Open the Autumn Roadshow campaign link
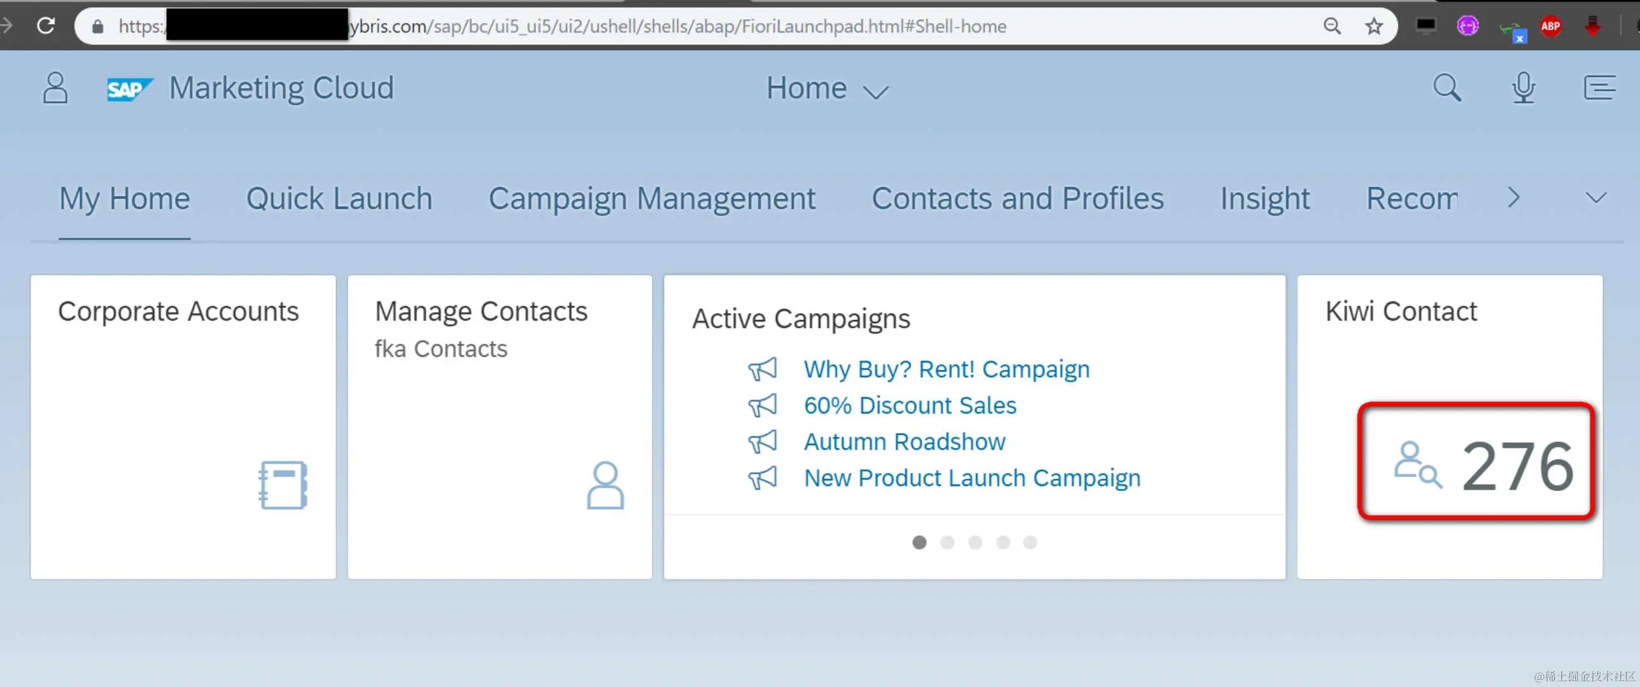 tap(904, 441)
